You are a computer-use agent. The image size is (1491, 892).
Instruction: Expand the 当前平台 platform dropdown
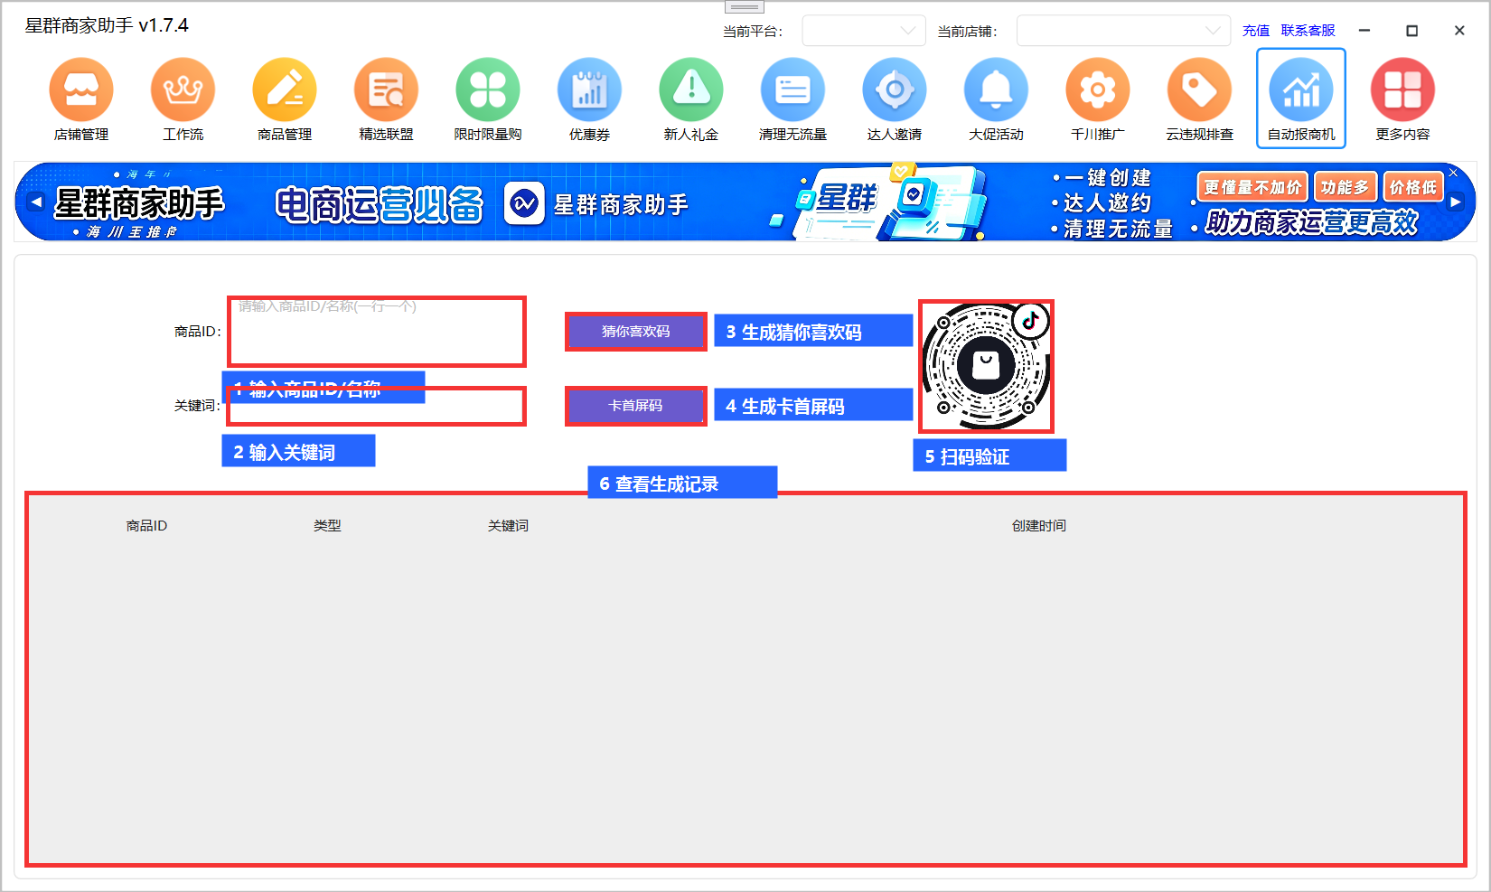pyautogui.click(x=864, y=31)
